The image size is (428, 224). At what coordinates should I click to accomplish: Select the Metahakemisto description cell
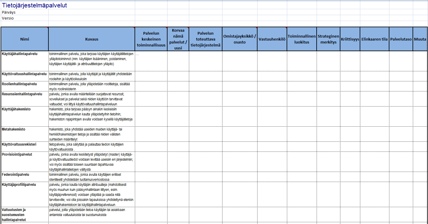[x=92, y=134]
